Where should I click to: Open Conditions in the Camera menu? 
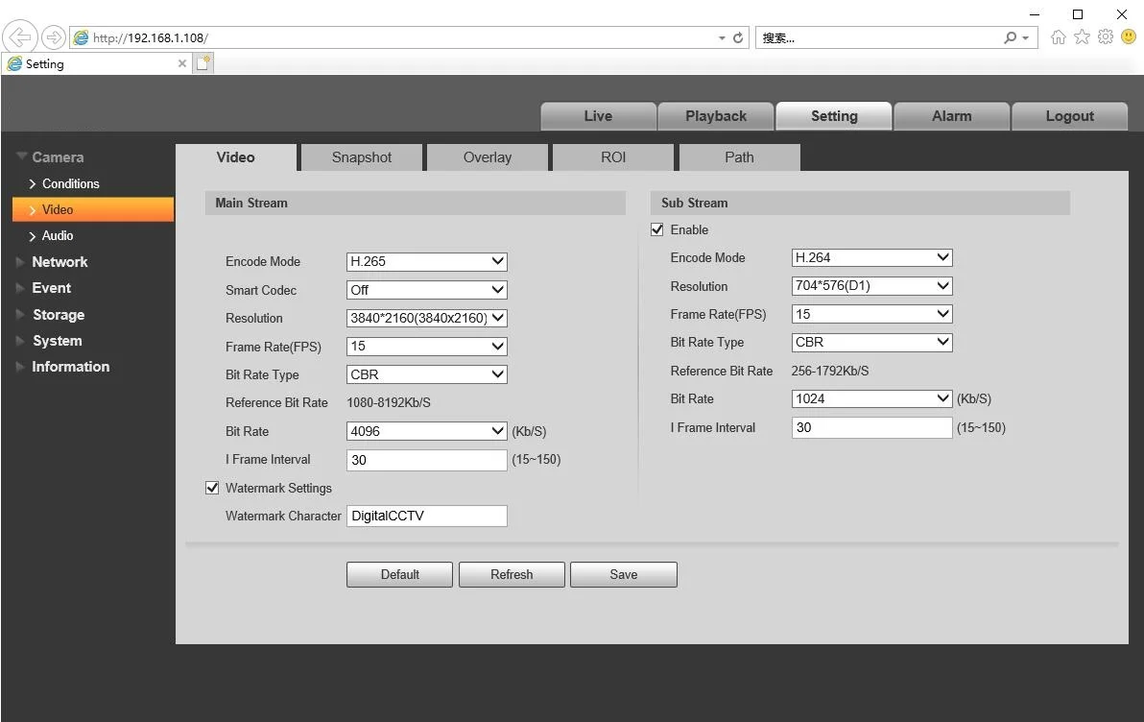point(70,184)
